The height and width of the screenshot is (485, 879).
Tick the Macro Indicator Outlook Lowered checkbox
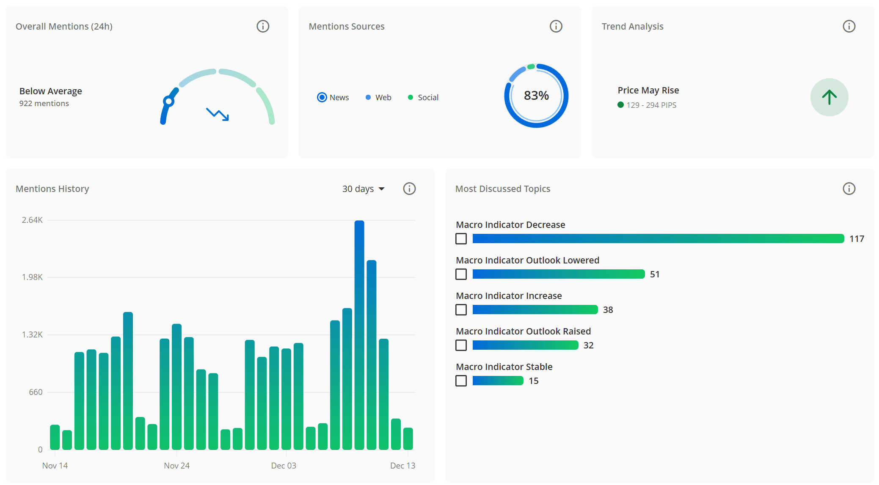click(461, 274)
